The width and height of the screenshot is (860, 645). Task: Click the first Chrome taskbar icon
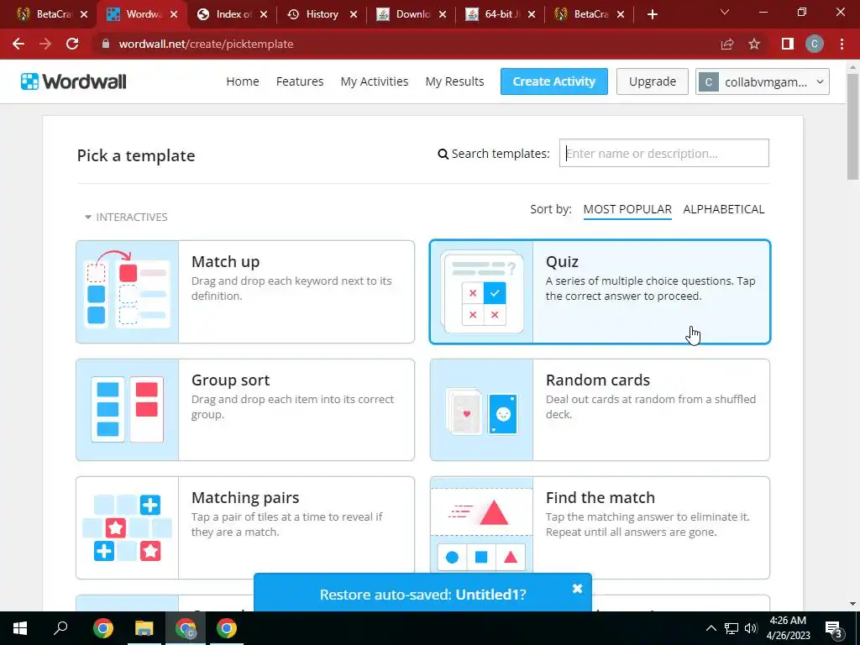tap(103, 628)
